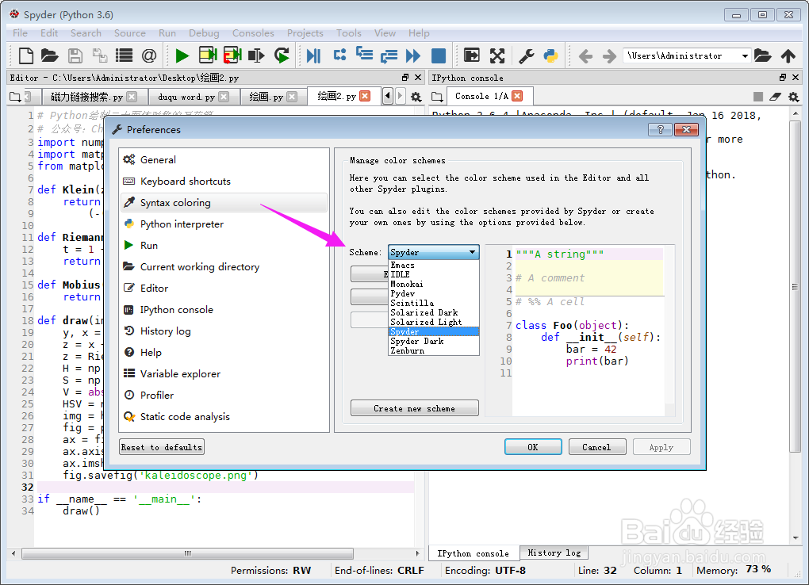The image size is (809, 585).
Task: Open Preferences wrench icon in toolbar
Action: point(527,55)
